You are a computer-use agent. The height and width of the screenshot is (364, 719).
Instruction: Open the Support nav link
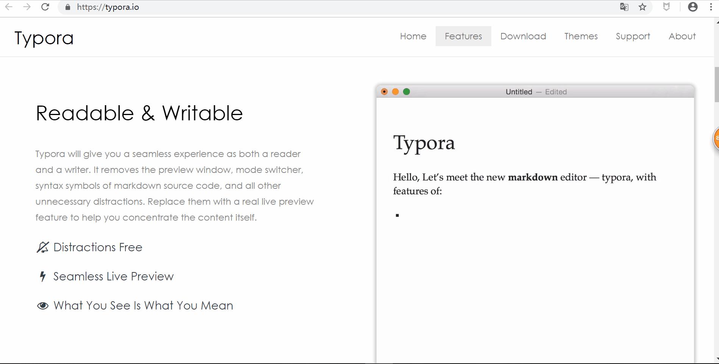click(x=633, y=36)
